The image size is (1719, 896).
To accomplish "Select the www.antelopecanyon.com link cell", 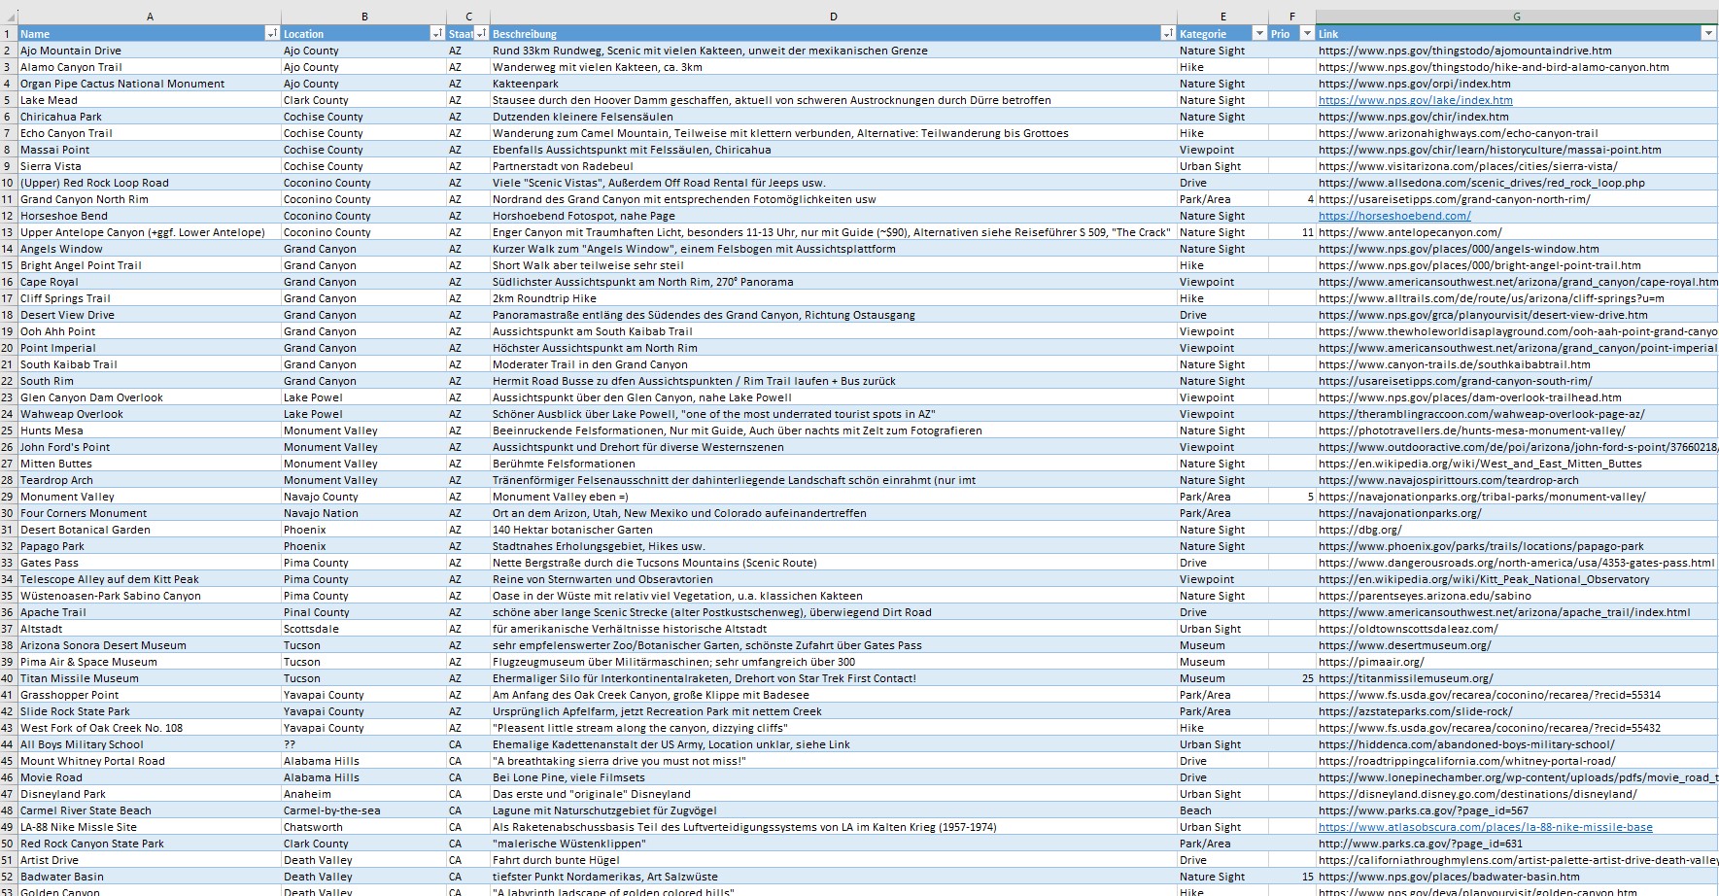I will pos(1516,232).
